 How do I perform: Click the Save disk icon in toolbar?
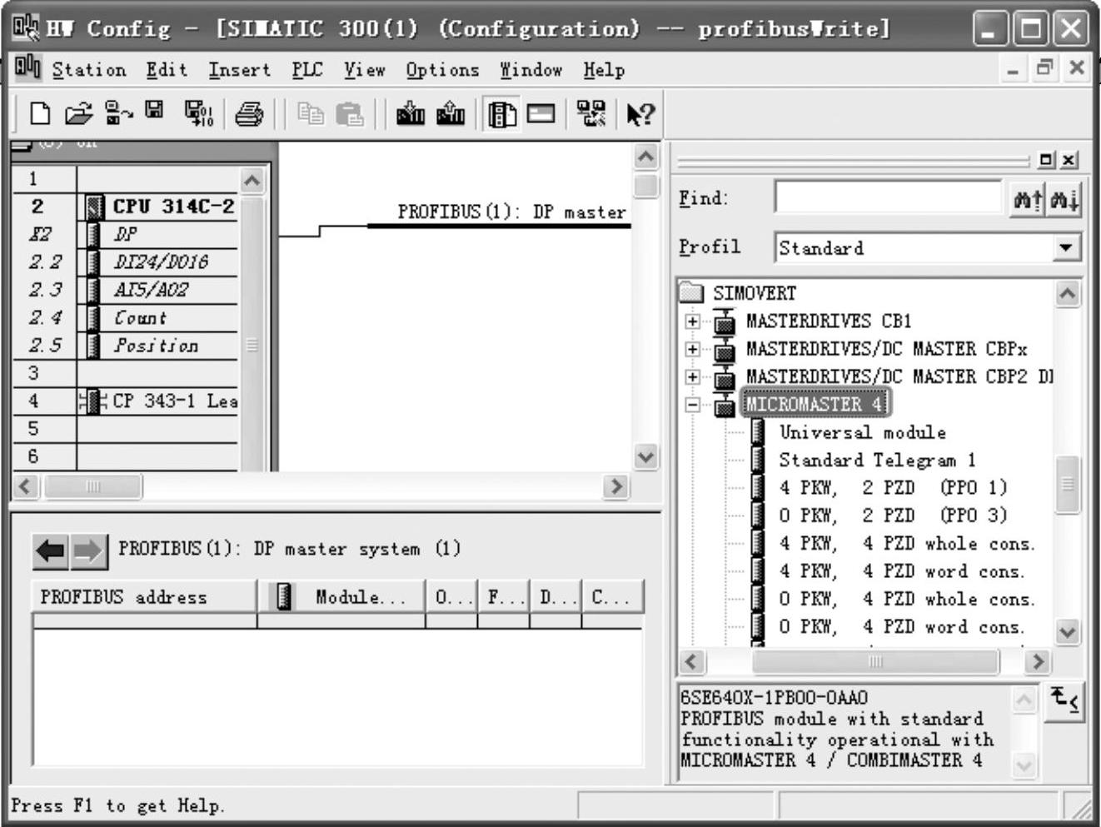(x=155, y=111)
